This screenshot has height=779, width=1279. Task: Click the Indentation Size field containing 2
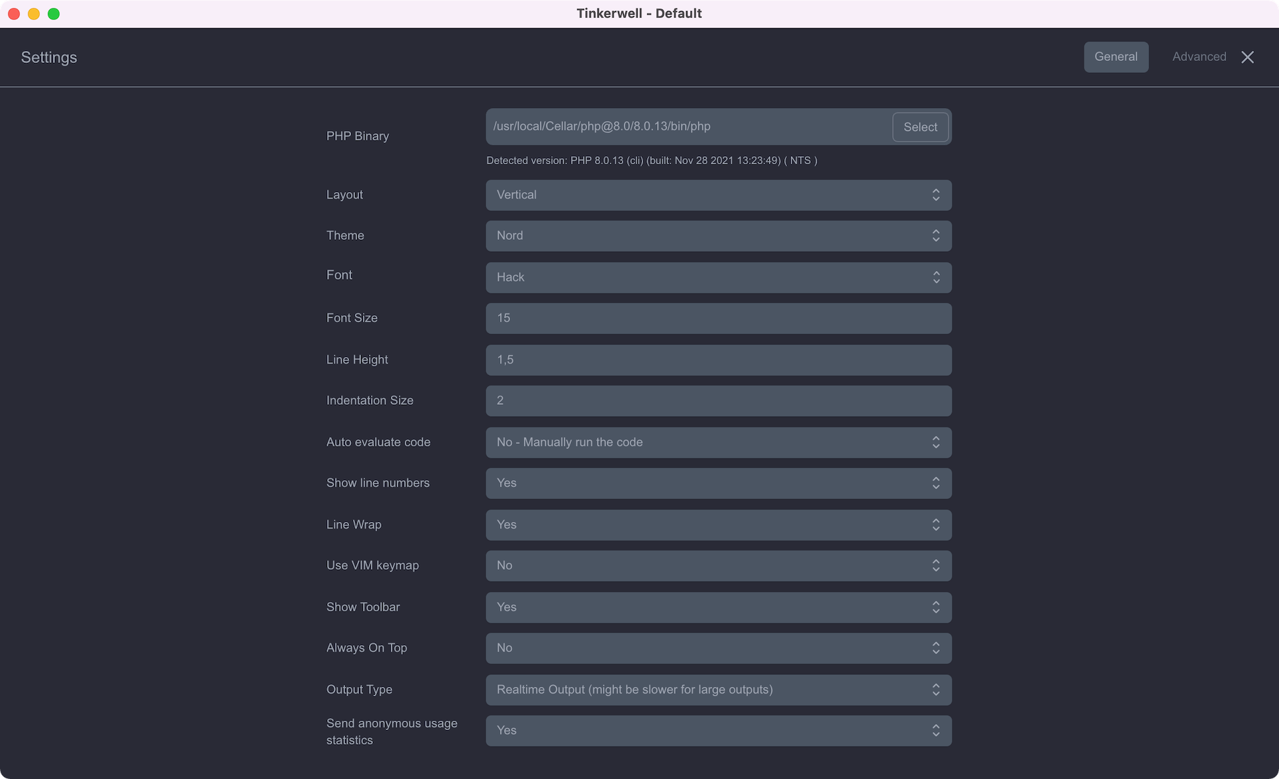pyautogui.click(x=719, y=401)
